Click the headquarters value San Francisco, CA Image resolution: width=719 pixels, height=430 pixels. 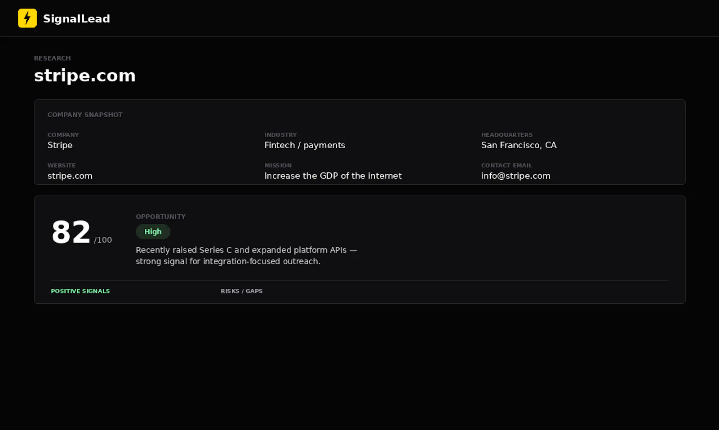point(519,145)
